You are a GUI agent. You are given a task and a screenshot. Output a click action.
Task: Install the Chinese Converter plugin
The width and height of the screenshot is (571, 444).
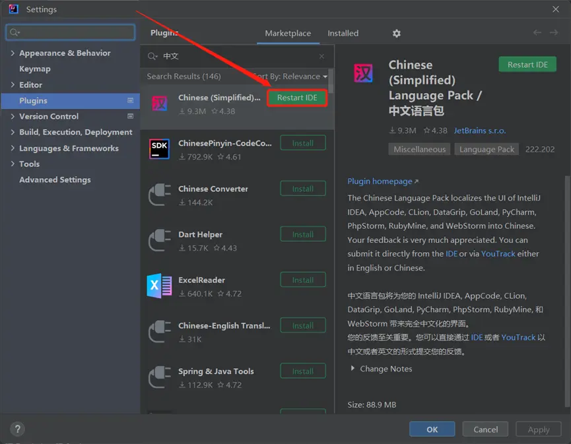coord(303,189)
